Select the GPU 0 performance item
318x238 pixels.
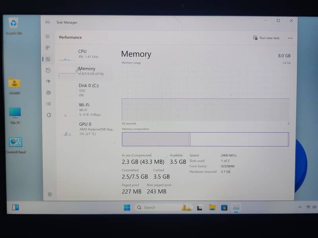point(85,127)
